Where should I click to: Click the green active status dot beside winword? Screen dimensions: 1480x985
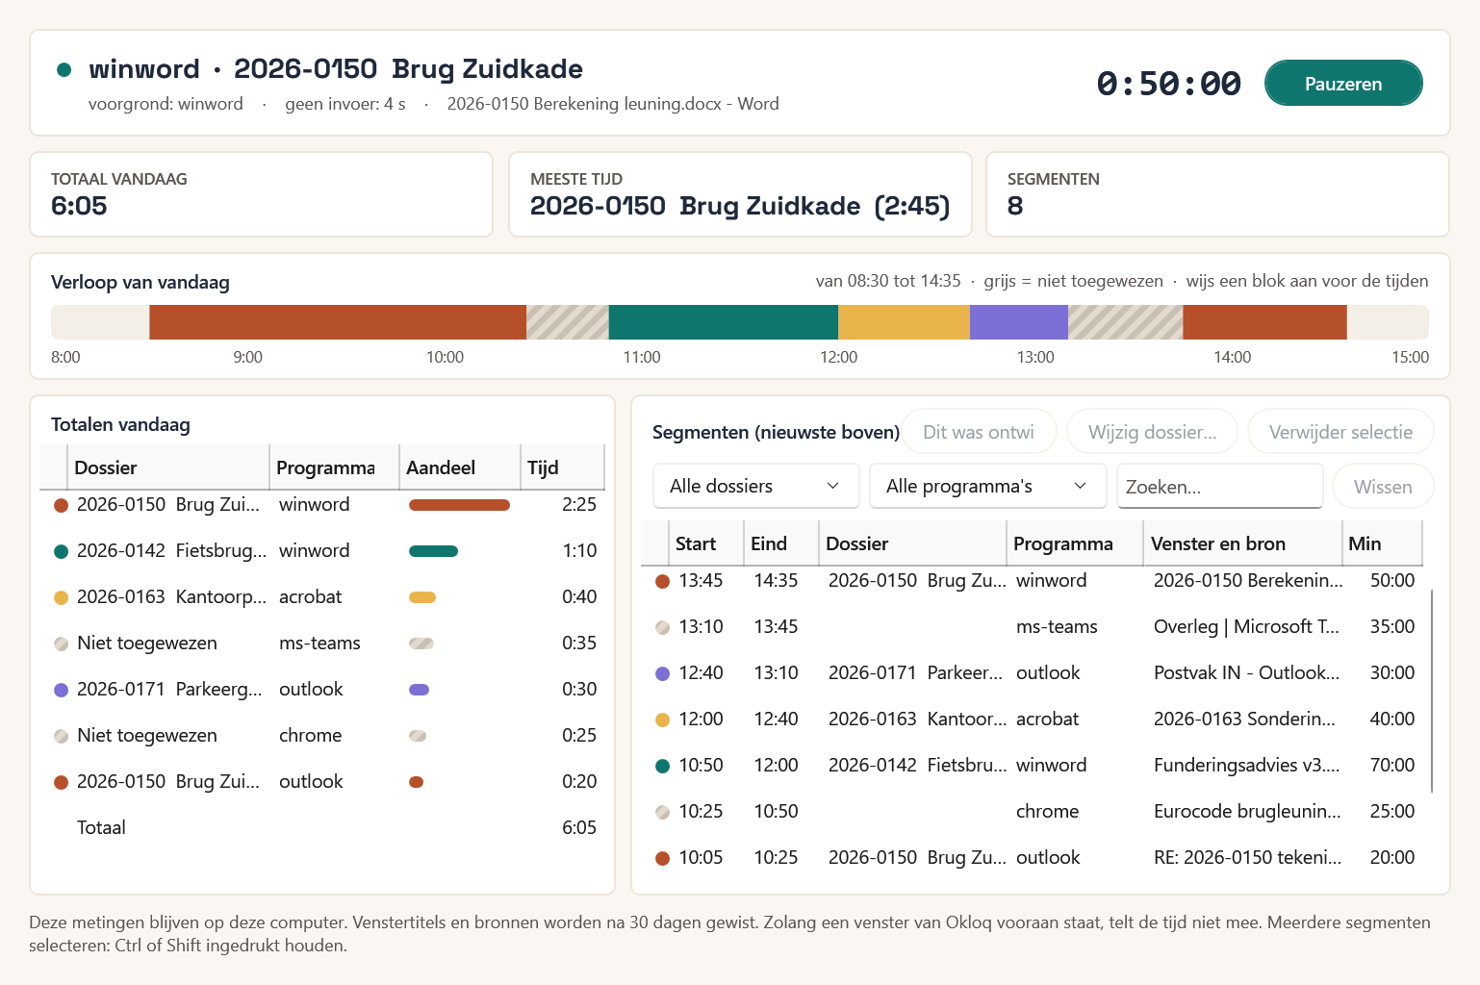pyautogui.click(x=64, y=69)
